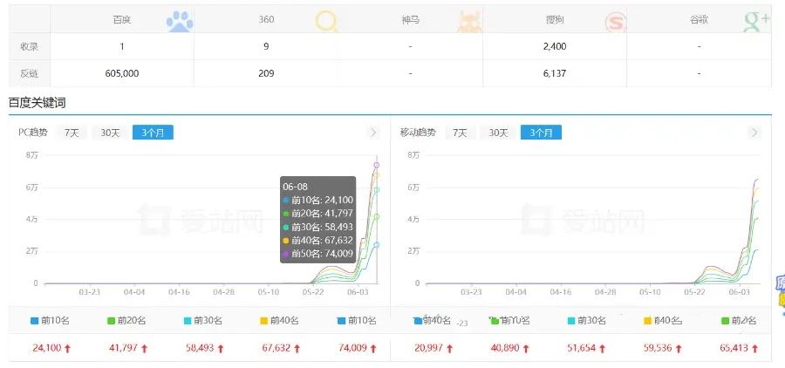Click the red up arrow beside 20,997
Screen dimensions: 785x368
(449, 349)
